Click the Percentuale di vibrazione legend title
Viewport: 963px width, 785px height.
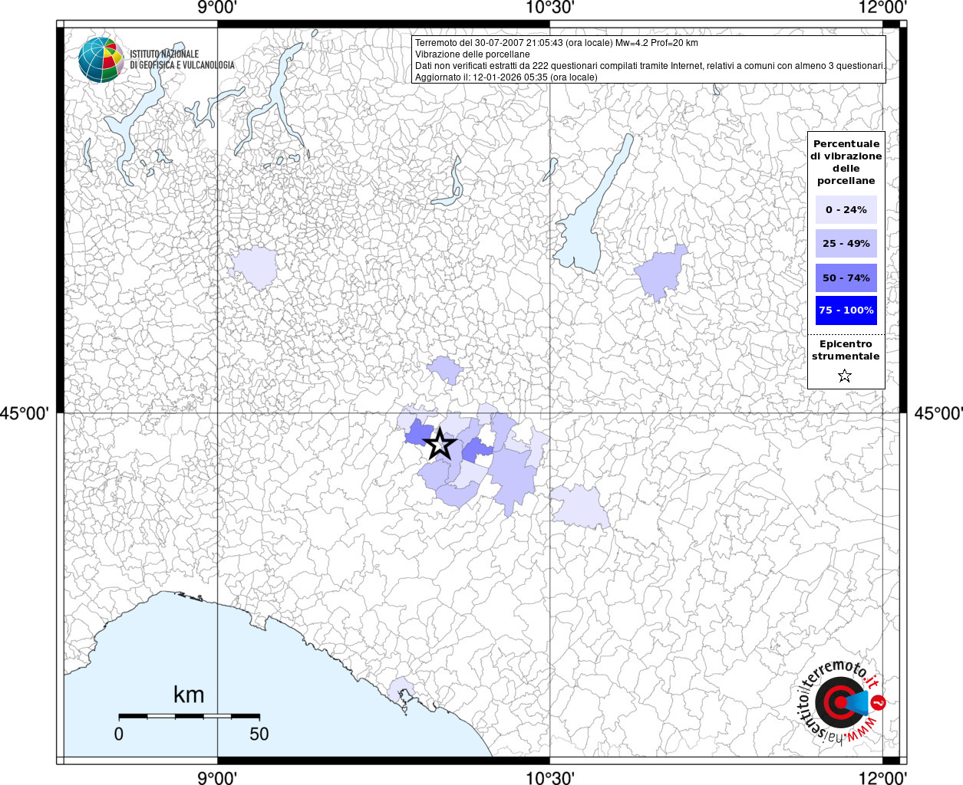846,162
